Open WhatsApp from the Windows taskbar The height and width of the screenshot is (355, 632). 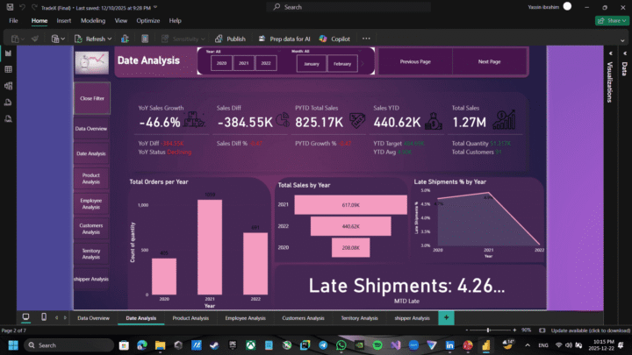point(341,345)
